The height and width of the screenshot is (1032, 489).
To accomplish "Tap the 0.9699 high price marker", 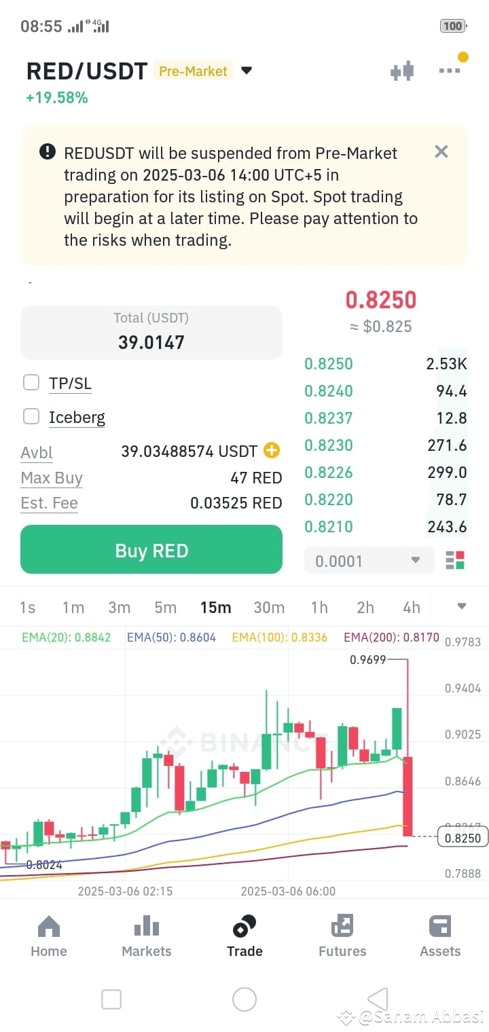I will coord(367,659).
